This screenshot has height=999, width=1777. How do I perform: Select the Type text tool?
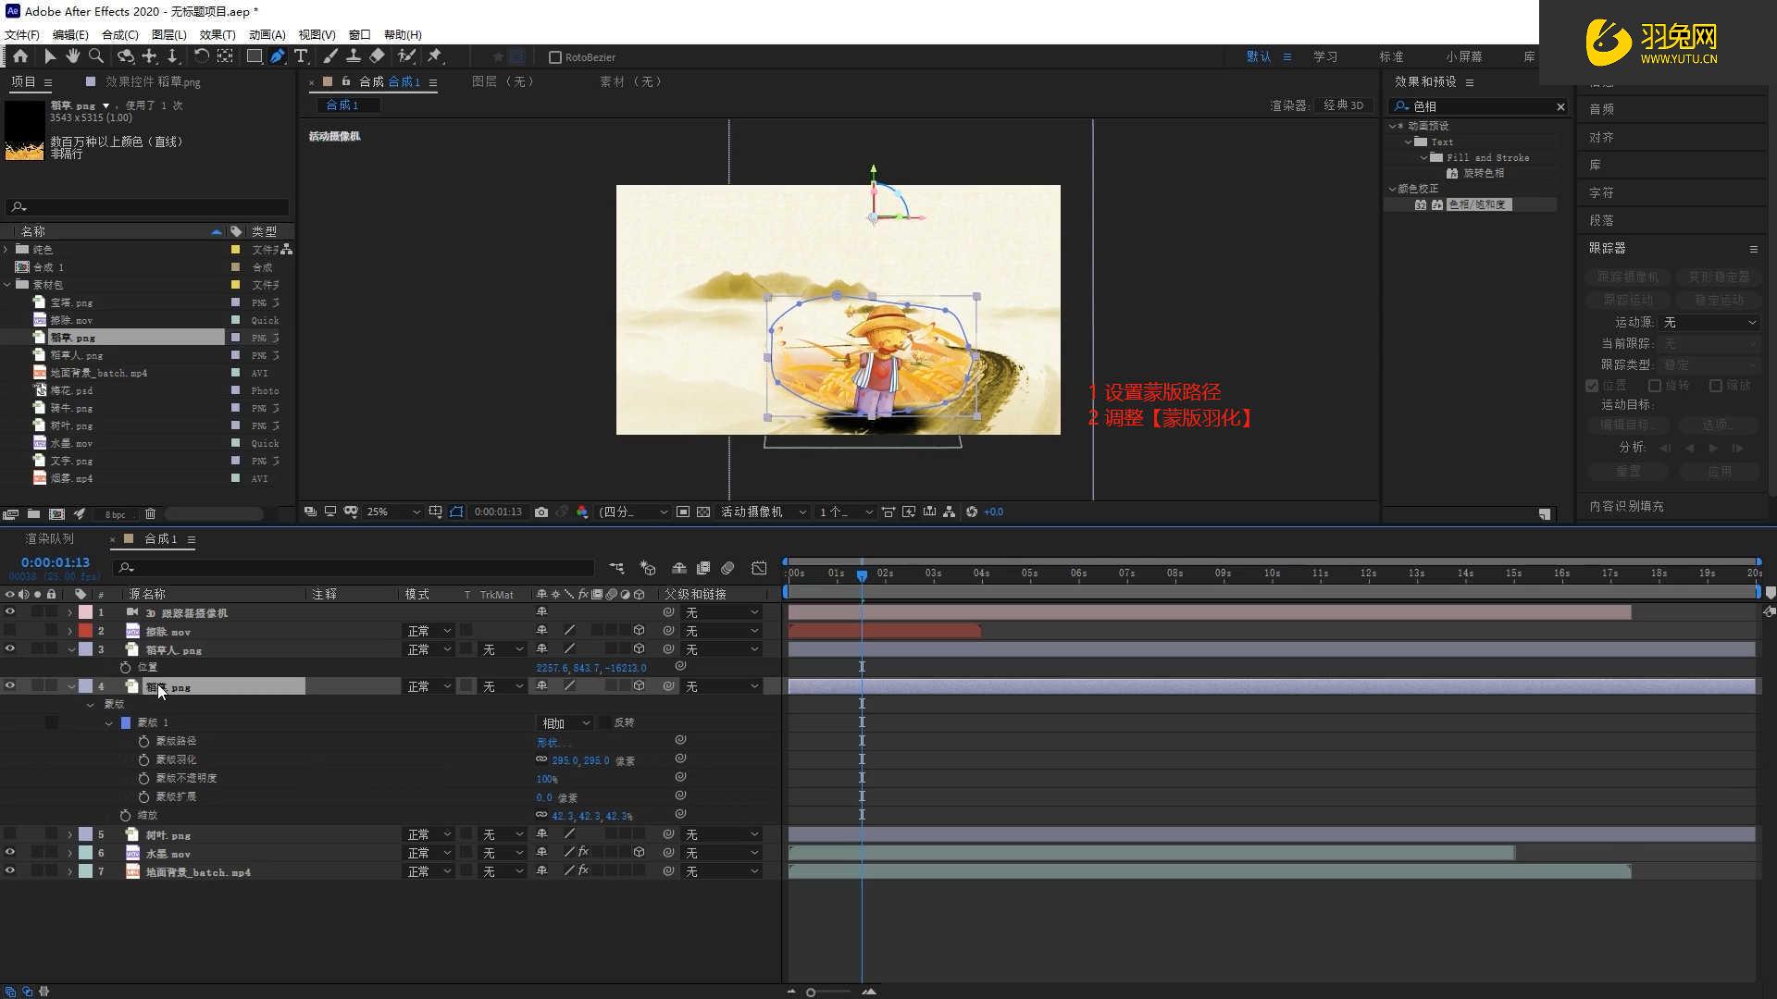301,56
